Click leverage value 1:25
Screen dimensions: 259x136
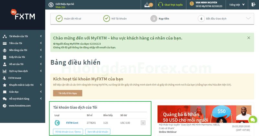coord(106,123)
